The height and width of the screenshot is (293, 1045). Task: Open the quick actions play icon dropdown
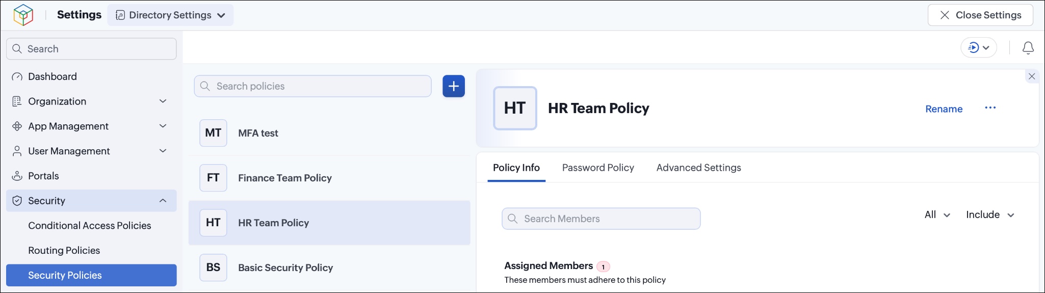pos(979,48)
